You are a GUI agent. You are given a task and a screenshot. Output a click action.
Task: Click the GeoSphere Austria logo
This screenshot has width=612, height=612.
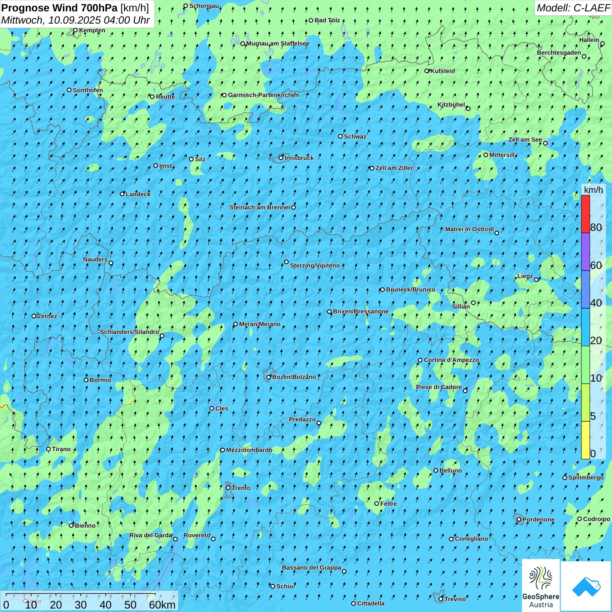tap(541, 585)
